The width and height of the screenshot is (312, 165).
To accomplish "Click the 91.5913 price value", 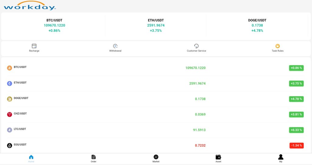I will point(199,130).
